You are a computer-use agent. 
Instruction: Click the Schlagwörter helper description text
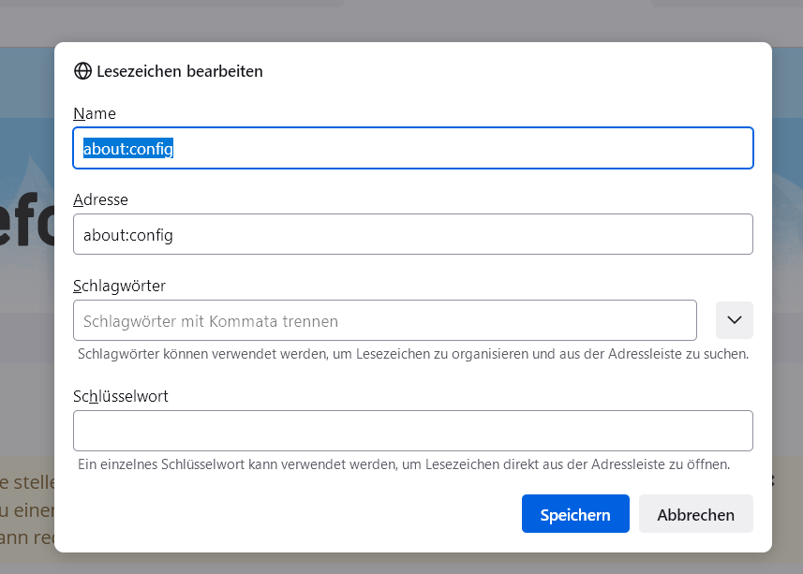[x=412, y=354]
